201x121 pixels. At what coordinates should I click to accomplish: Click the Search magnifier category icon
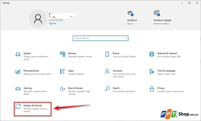[x=107, y=89]
